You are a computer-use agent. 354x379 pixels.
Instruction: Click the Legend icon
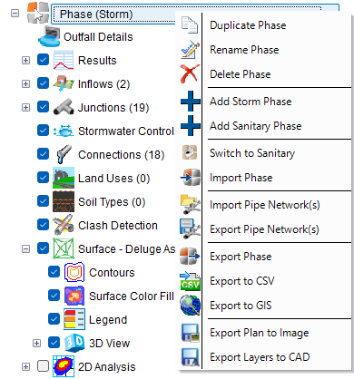coord(74,319)
